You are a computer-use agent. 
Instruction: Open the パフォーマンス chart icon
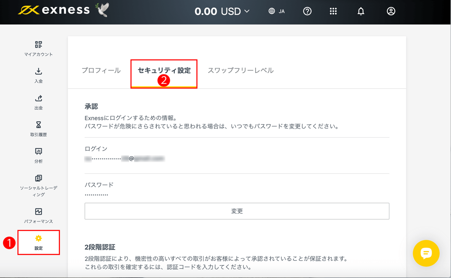(39, 212)
